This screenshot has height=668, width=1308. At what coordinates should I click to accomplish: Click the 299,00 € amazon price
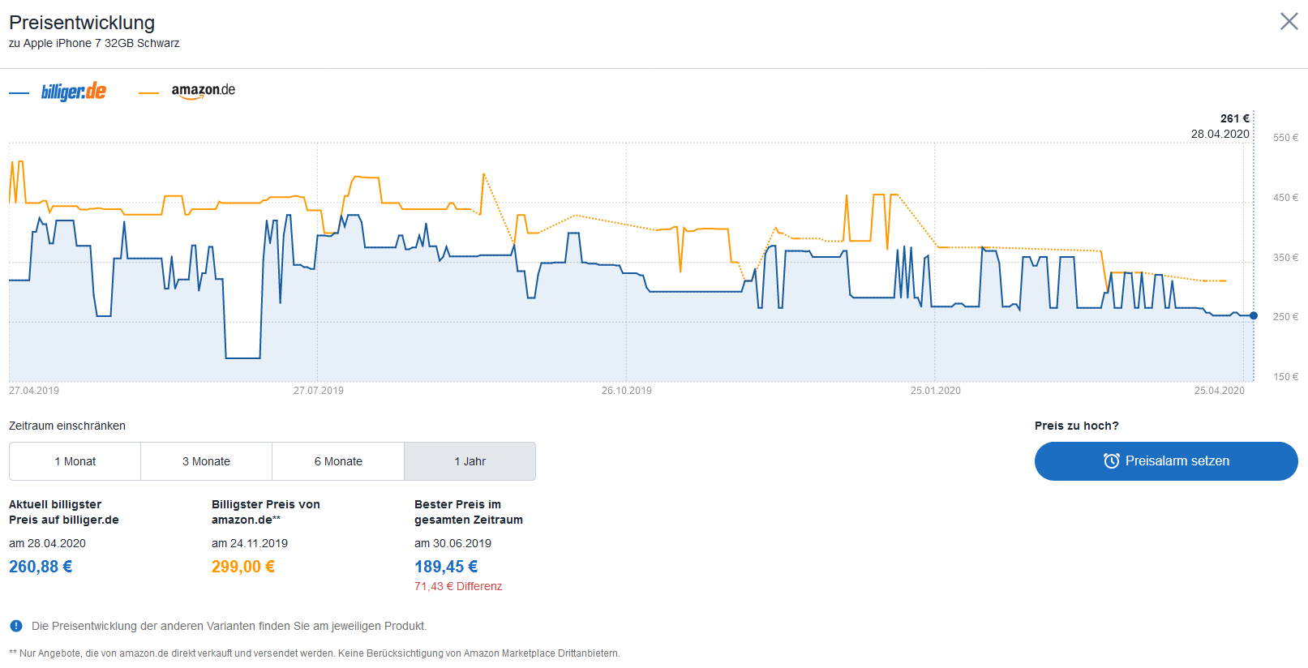click(243, 567)
